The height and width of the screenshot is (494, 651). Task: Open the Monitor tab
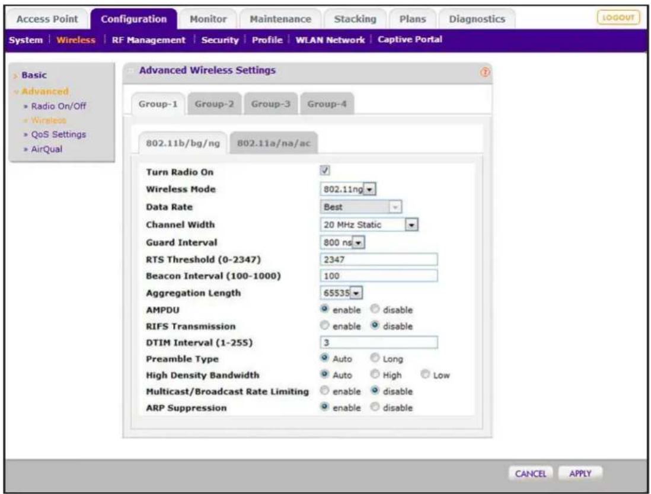coord(208,19)
